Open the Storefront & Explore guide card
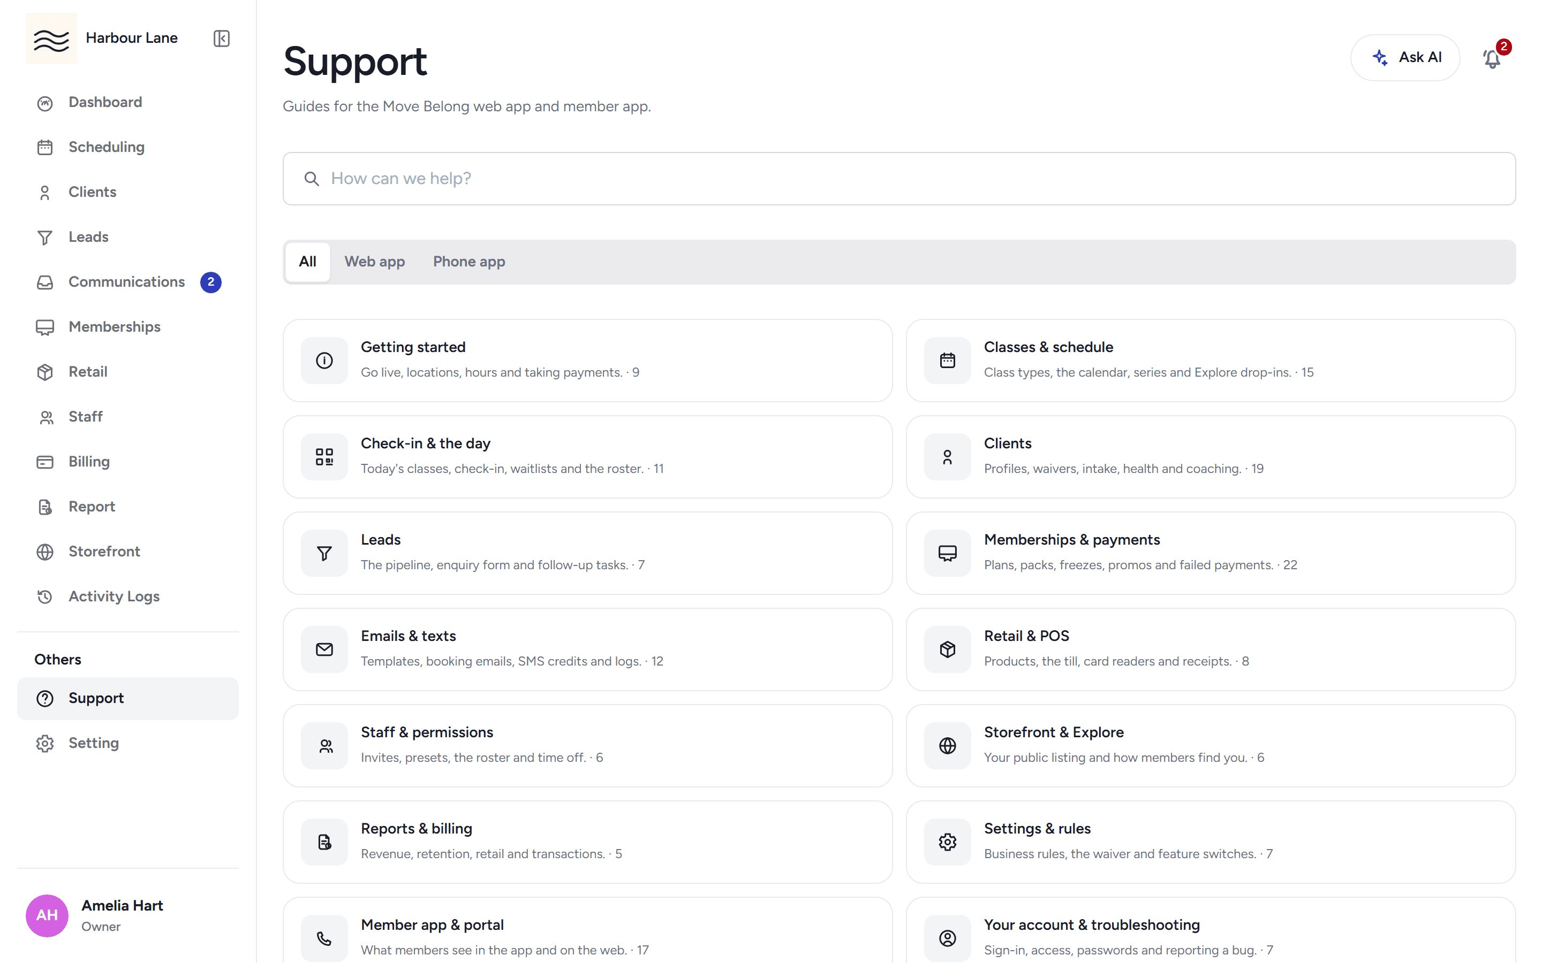This screenshot has height=963, width=1542. 1211,746
